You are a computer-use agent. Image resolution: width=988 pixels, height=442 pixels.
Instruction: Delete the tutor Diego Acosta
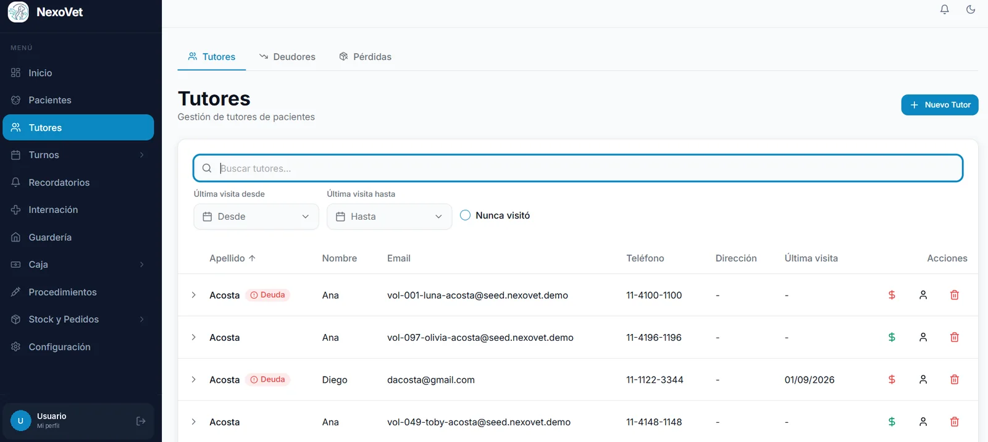click(955, 380)
